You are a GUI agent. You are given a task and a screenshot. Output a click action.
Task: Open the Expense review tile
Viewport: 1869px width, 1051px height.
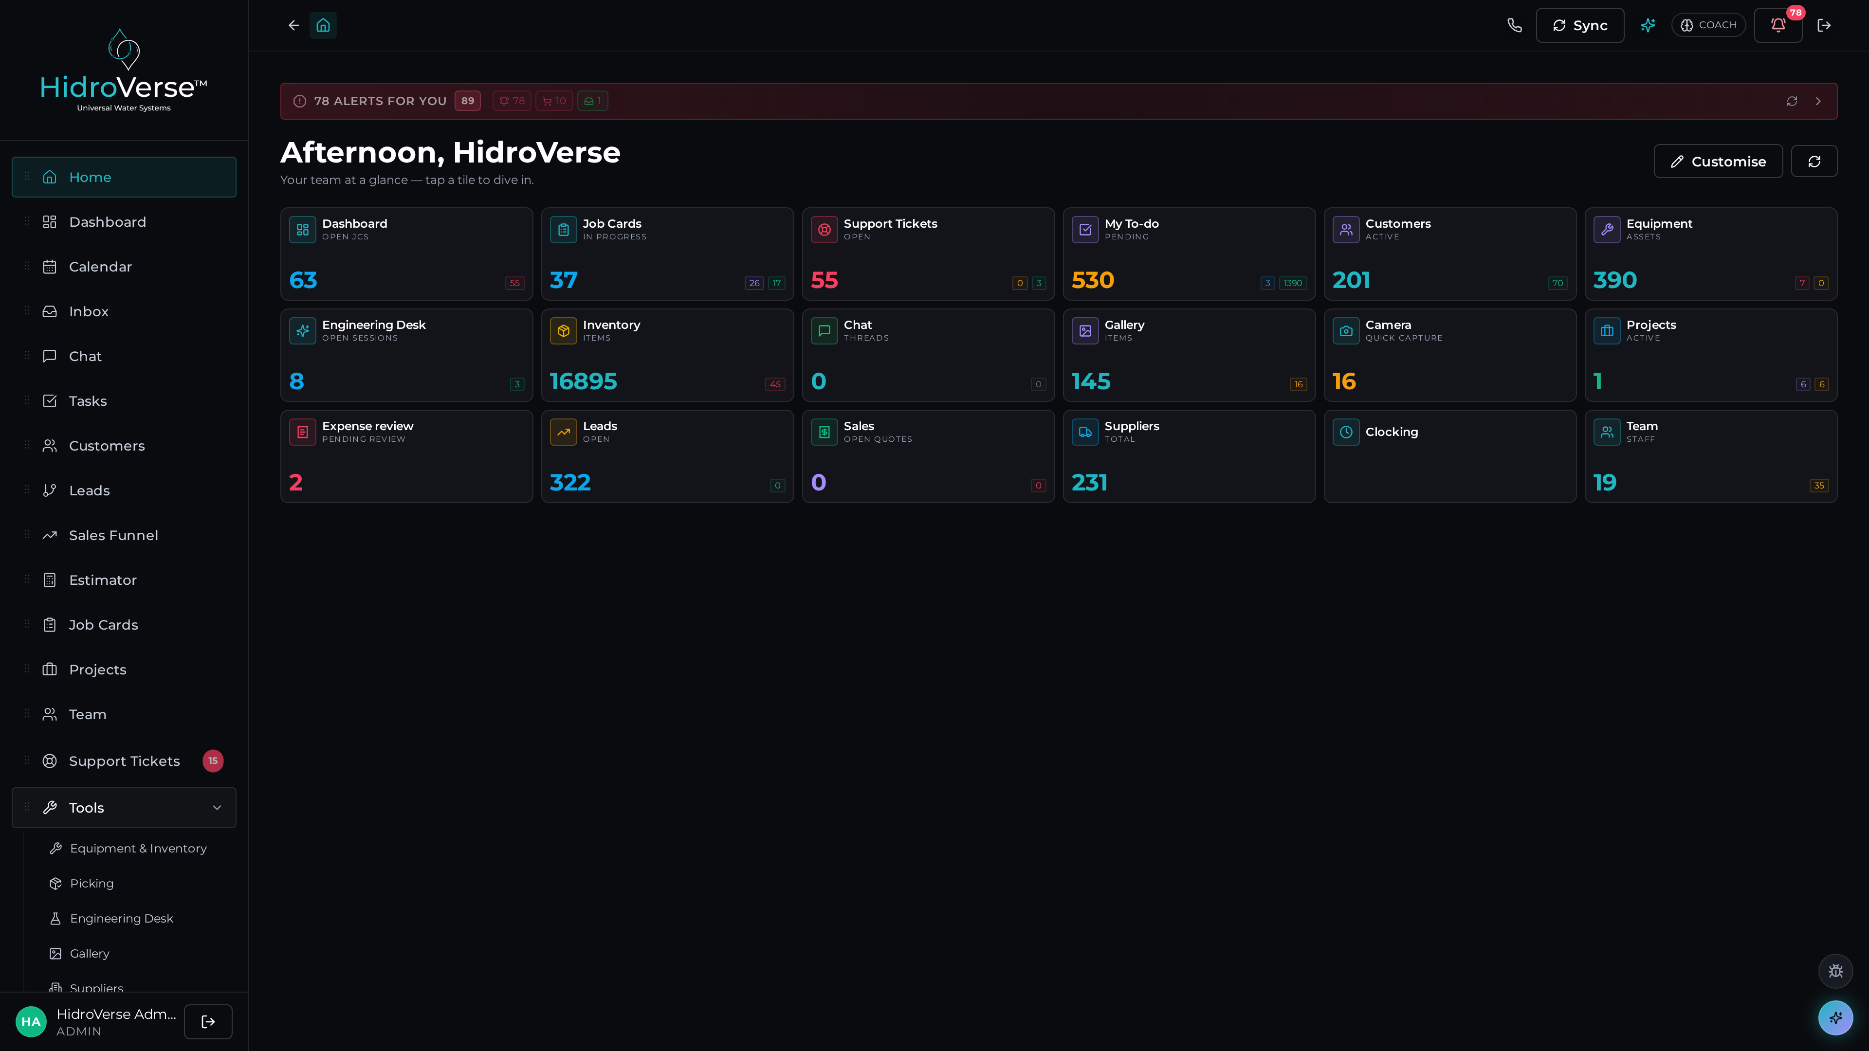tap(406, 456)
